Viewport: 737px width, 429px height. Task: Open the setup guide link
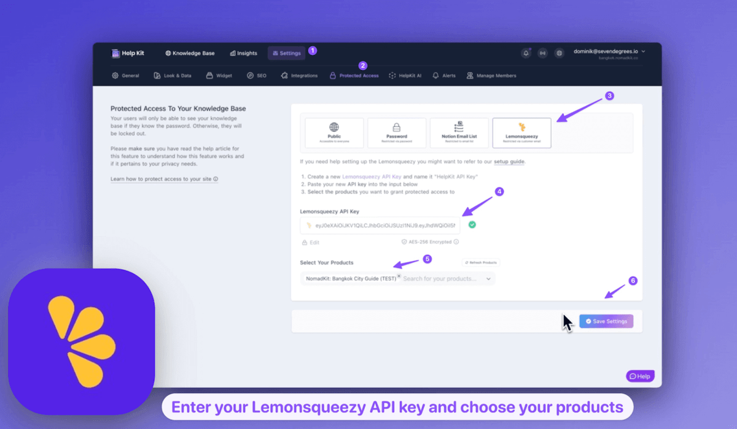(509, 162)
